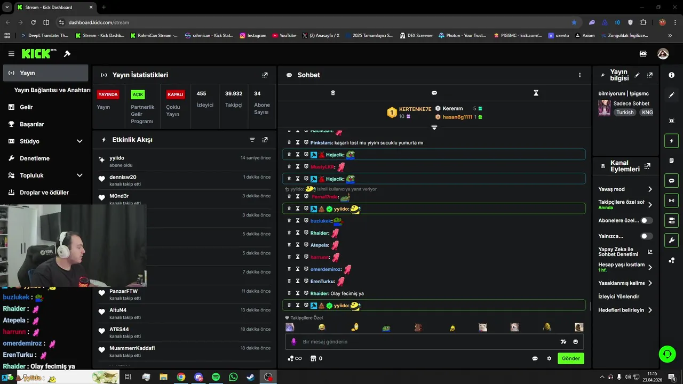Image resolution: width=683 pixels, height=384 pixels.
Task: Click the info icon in the right sidebar
Action: tap(671, 75)
